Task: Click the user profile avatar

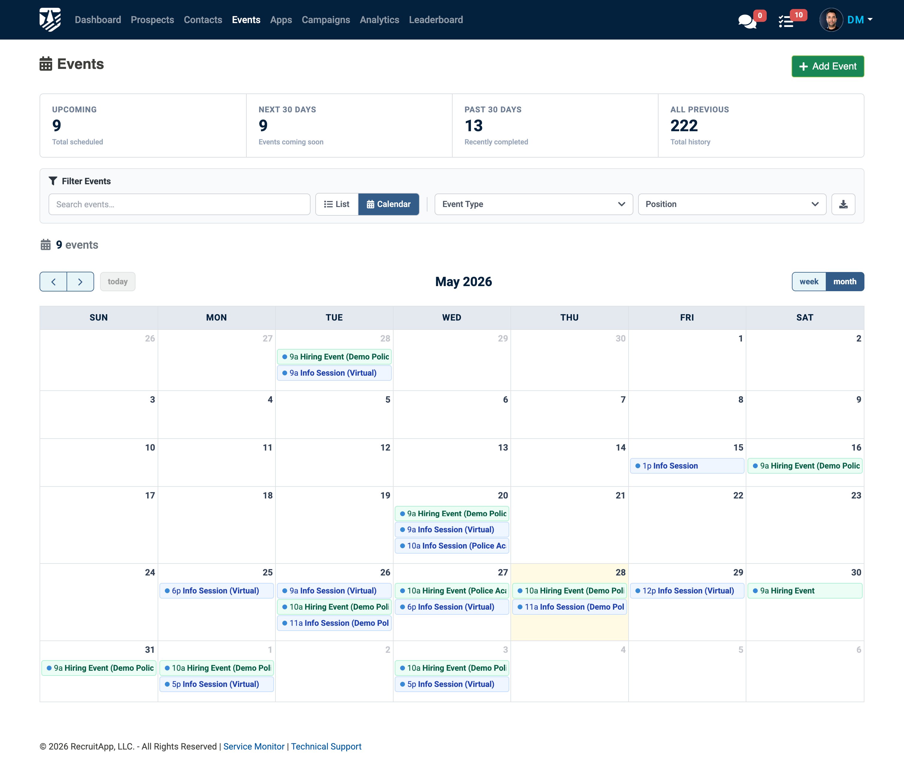Action: 831,20
